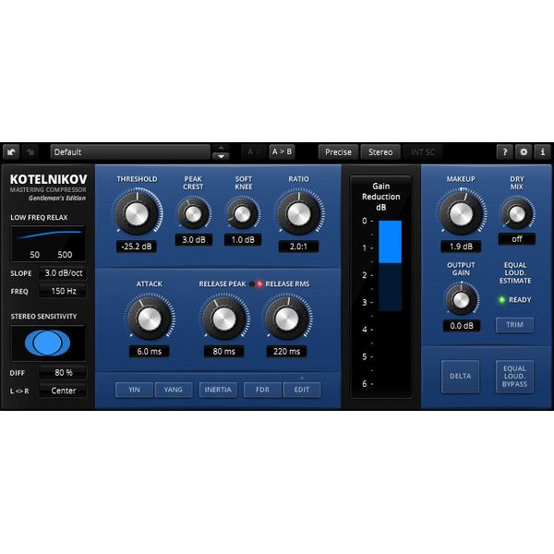Image resolution: width=554 pixels, height=554 pixels.
Task: Click the info icon in the toolbar
Action: pyautogui.click(x=542, y=151)
